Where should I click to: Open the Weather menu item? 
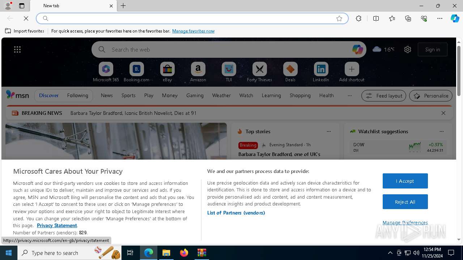(x=221, y=95)
